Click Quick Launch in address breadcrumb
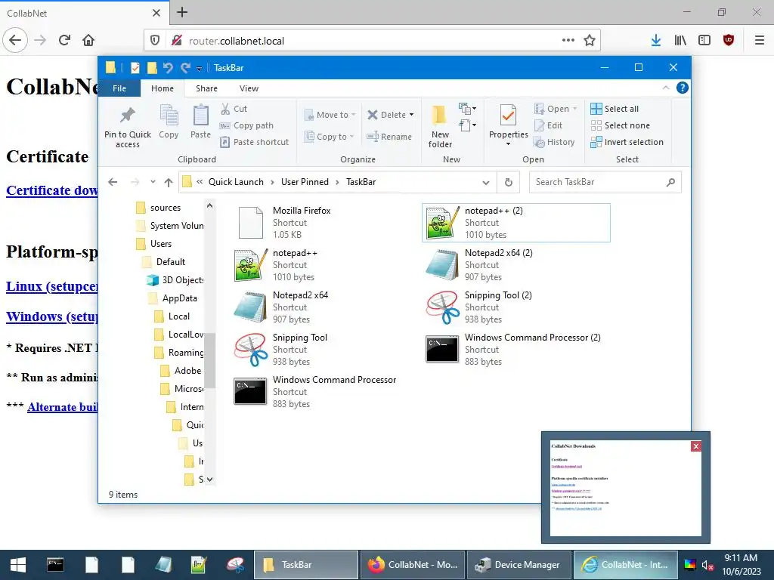Image resolution: width=774 pixels, height=580 pixels. coord(236,182)
